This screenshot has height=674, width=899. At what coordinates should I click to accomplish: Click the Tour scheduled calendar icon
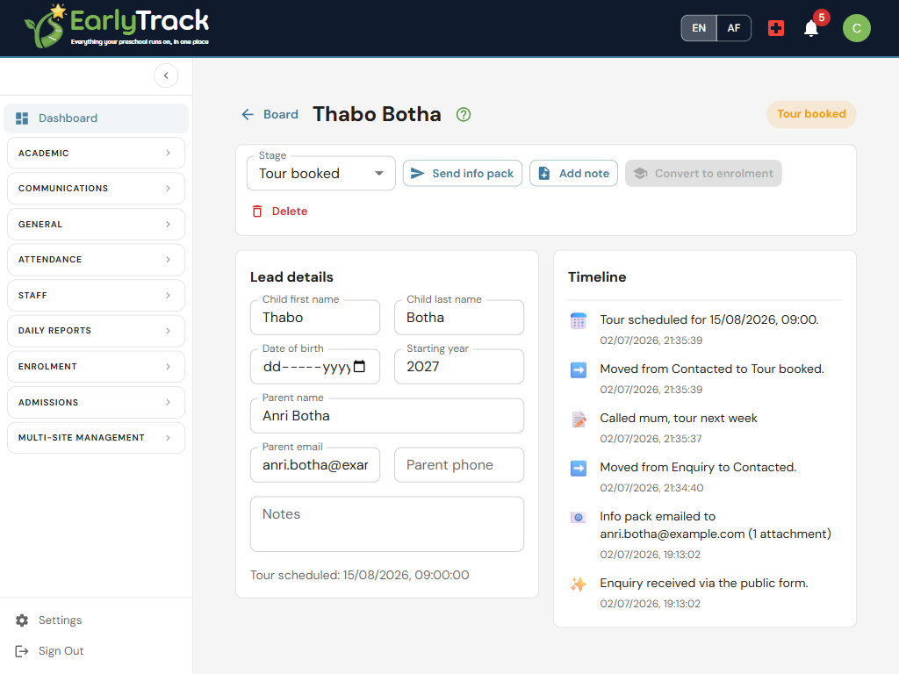click(x=579, y=321)
